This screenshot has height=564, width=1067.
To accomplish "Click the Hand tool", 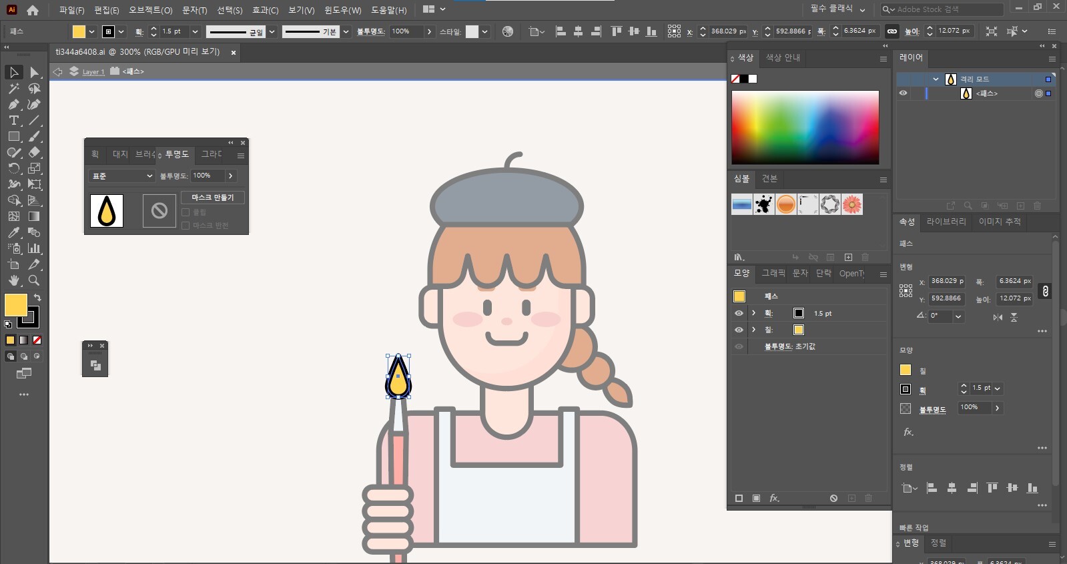I will pos(13,280).
